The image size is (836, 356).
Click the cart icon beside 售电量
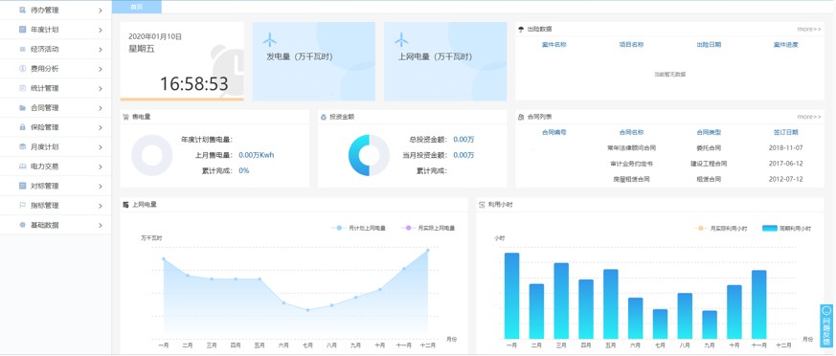pyautogui.click(x=125, y=117)
